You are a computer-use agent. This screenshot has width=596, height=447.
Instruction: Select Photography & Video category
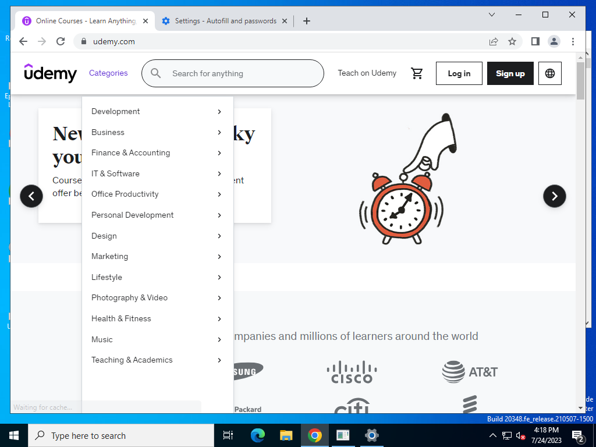point(157,298)
